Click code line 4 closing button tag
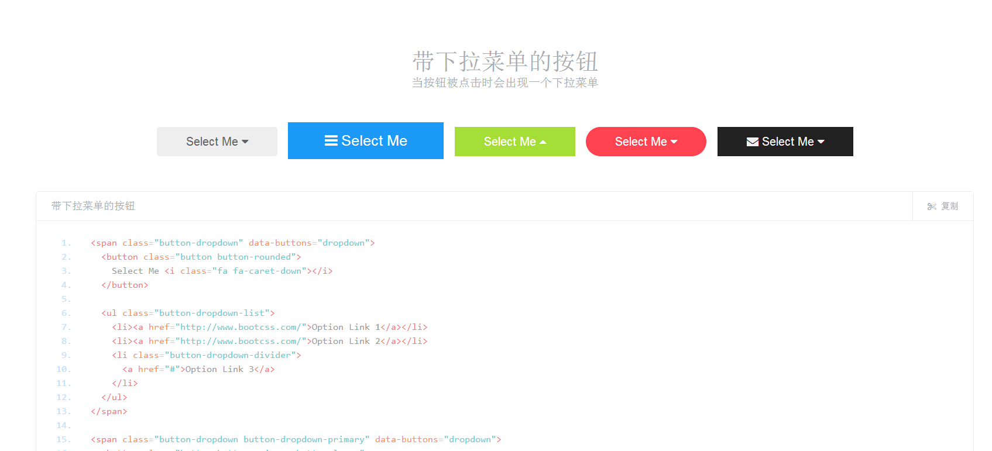 pos(125,285)
